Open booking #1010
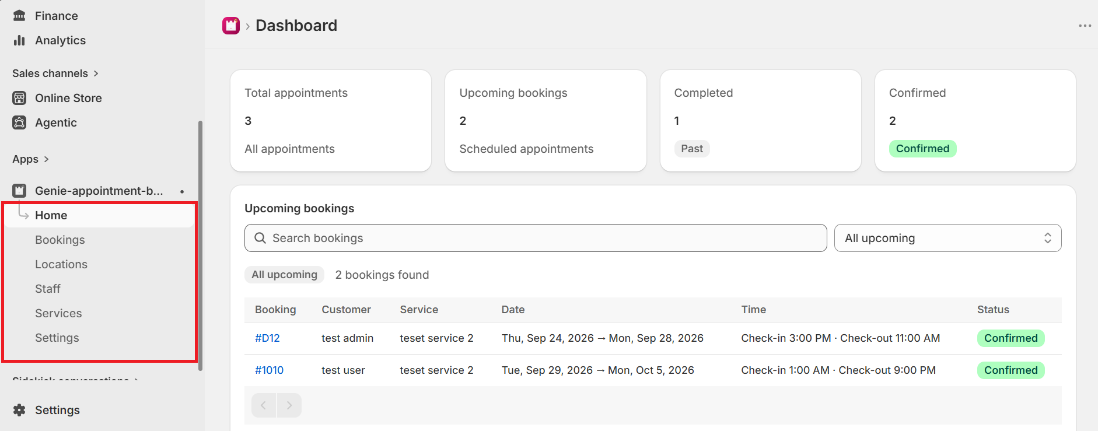Image resolution: width=1098 pixels, height=431 pixels. coord(269,370)
